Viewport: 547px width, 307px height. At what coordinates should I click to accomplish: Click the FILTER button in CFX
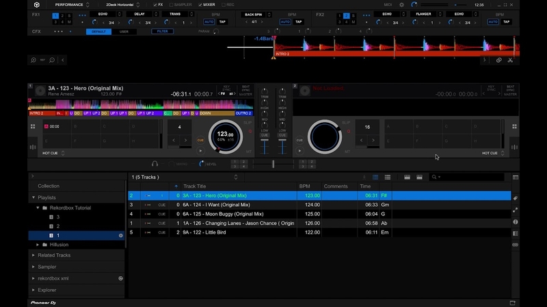(163, 31)
